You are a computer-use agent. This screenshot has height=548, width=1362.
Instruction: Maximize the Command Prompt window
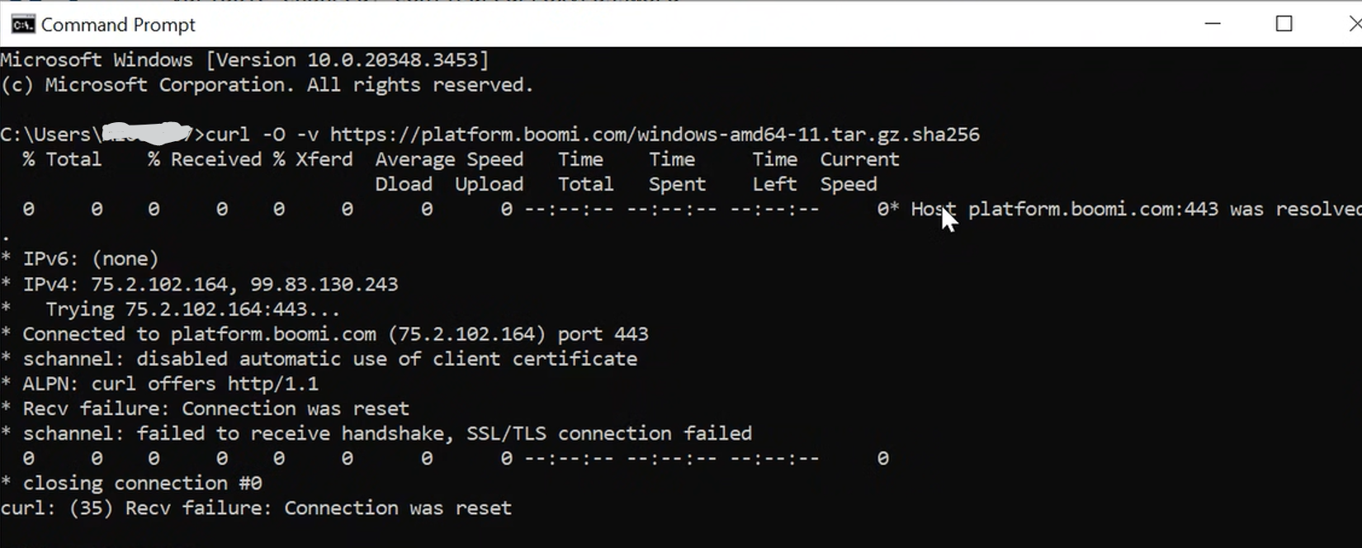coord(1284,24)
